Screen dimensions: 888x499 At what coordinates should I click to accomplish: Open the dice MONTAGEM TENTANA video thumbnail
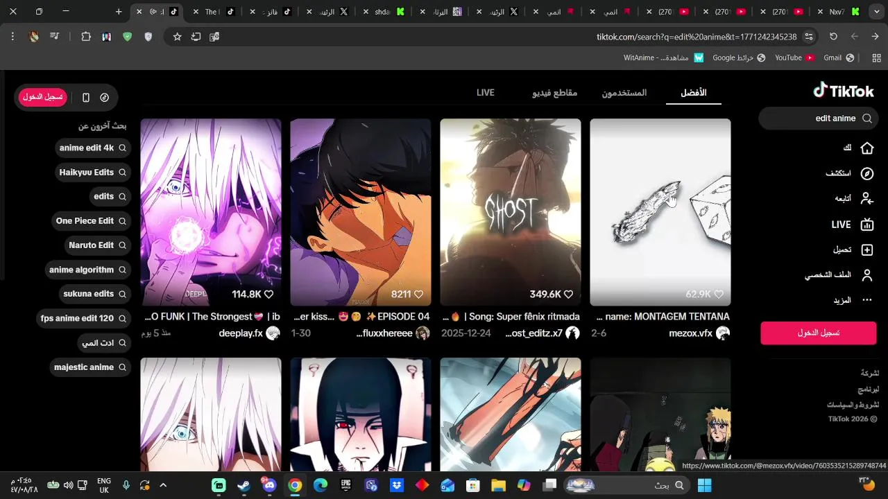[x=660, y=212]
